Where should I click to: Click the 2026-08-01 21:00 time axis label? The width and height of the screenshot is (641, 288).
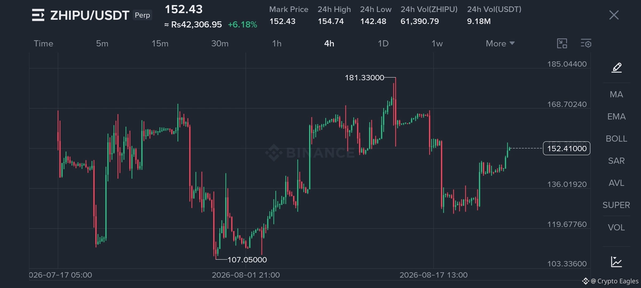[x=246, y=275]
